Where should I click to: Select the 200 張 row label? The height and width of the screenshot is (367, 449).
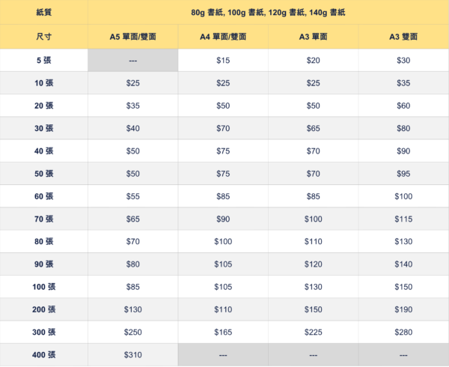click(44, 309)
